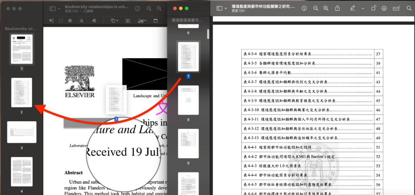415x195 pixels.
Task: Choose the Rectangular Selection tool
Action: pyautogui.click(x=60, y=21)
